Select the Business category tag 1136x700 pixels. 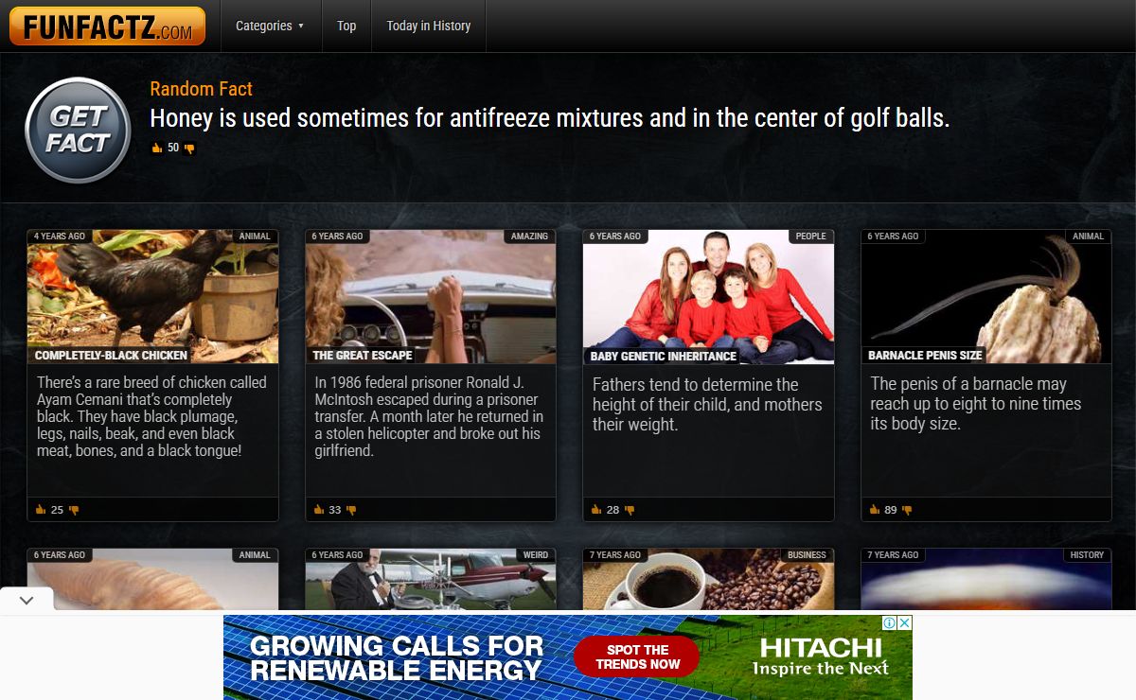(x=807, y=555)
